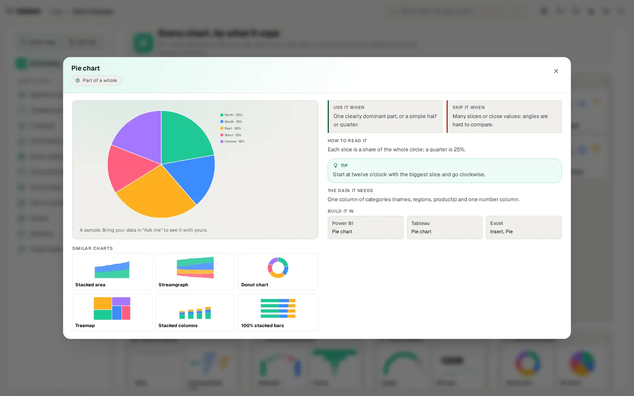The height and width of the screenshot is (396, 634).
Task: Click the 'THE DATA IT NEEDS' heading
Action: pyautogui.click(x=350, y=190)
